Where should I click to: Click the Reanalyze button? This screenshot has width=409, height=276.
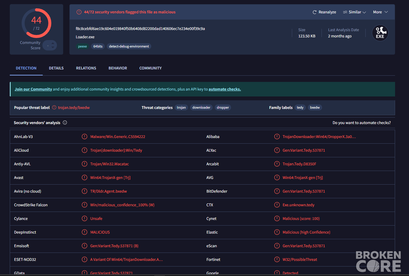coord(324,12)
